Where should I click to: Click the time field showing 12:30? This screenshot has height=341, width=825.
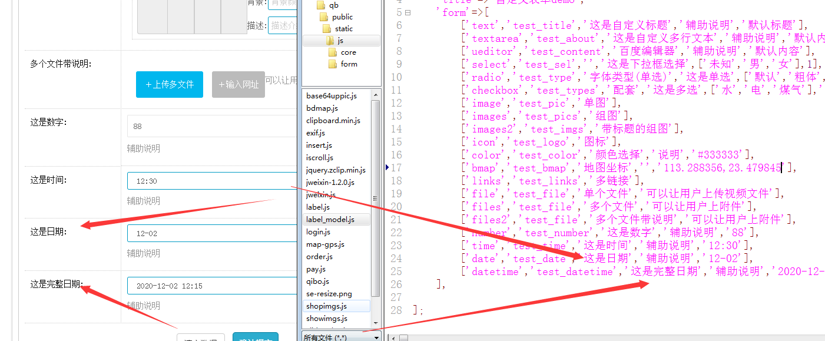(x=212, y=181)
